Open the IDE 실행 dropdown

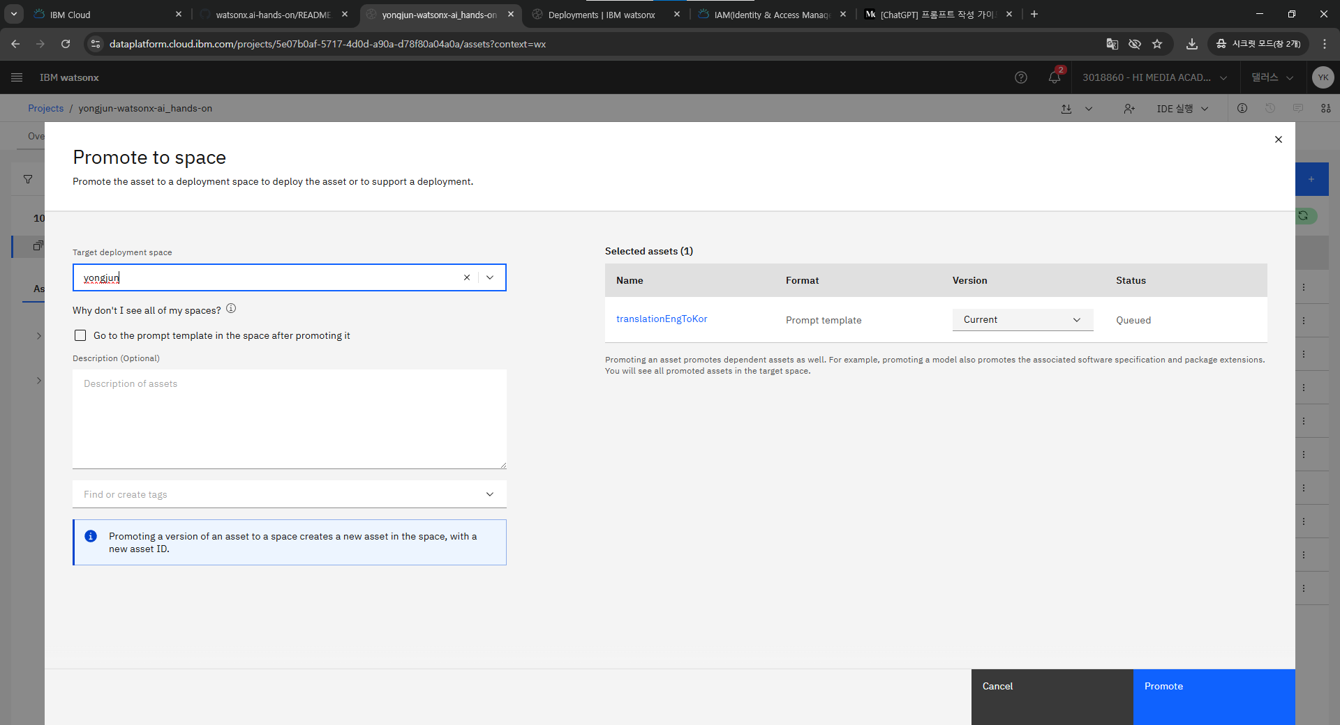(x=1182, y=109)
